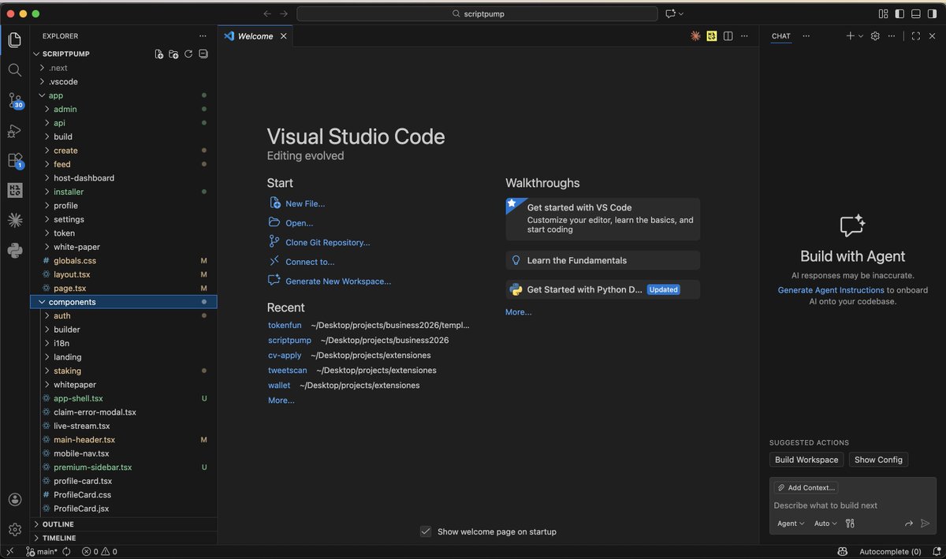
Task: Click the Show Config button
Action: (878, 460)
